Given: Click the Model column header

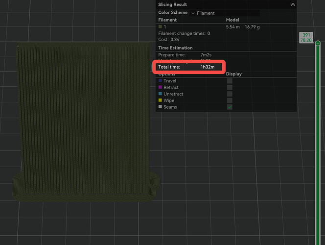Looking at the screenshot, I should 232,20.
